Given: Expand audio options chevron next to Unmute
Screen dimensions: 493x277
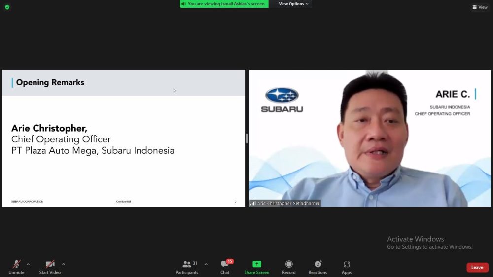Looking at the screenshot, I should click(x=28, y=264).
